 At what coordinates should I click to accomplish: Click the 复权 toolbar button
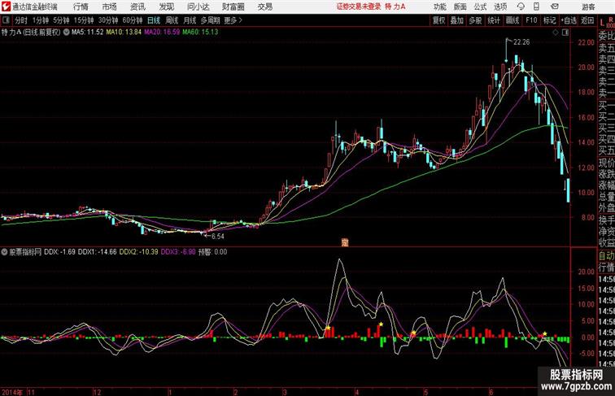click(439, 20)
